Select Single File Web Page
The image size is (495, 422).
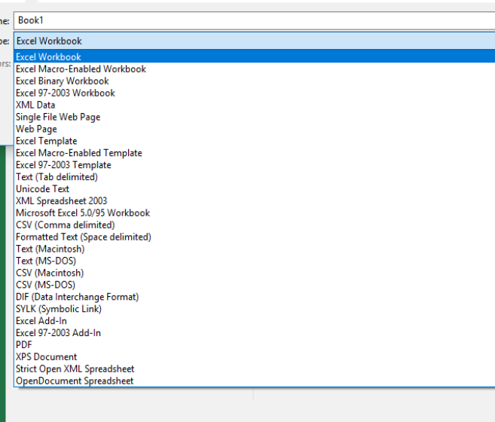[x=255, y=117]
